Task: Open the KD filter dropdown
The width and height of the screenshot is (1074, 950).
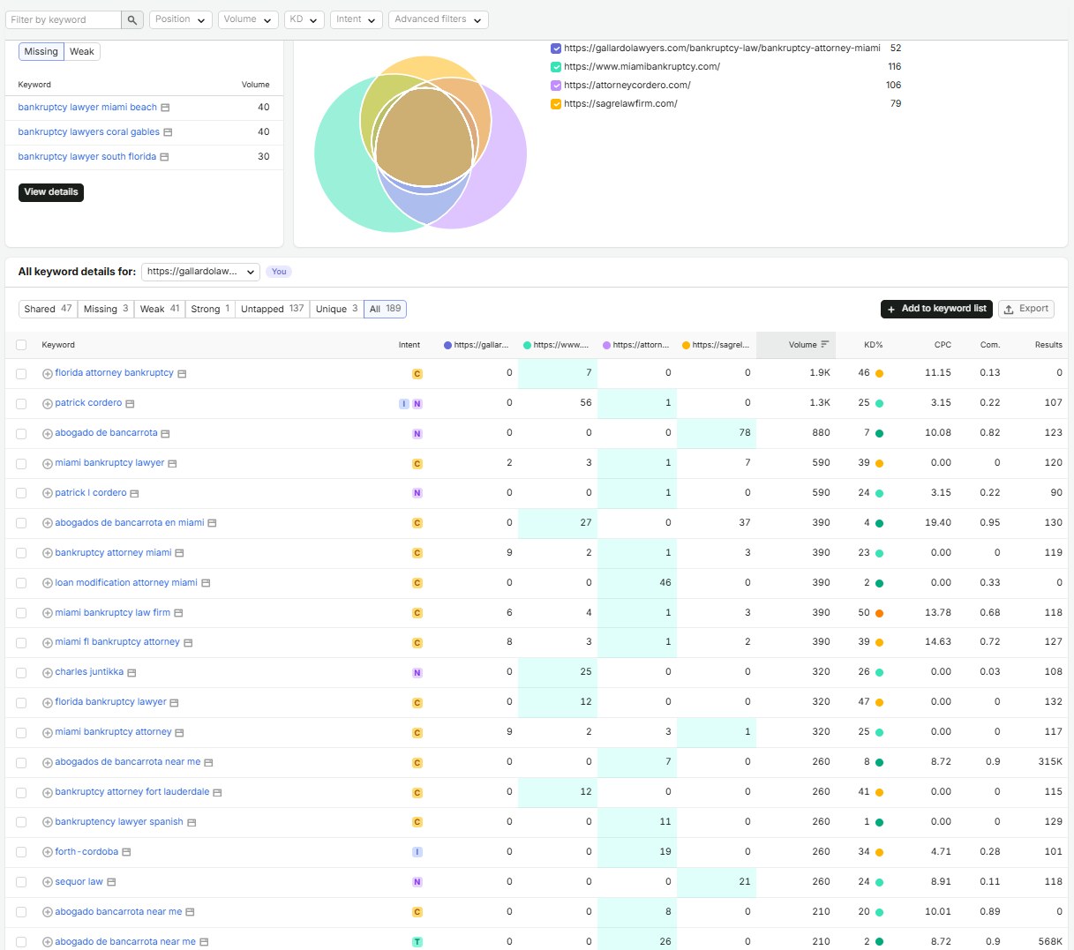Action: pyautogui.click(x=304, y=19)
